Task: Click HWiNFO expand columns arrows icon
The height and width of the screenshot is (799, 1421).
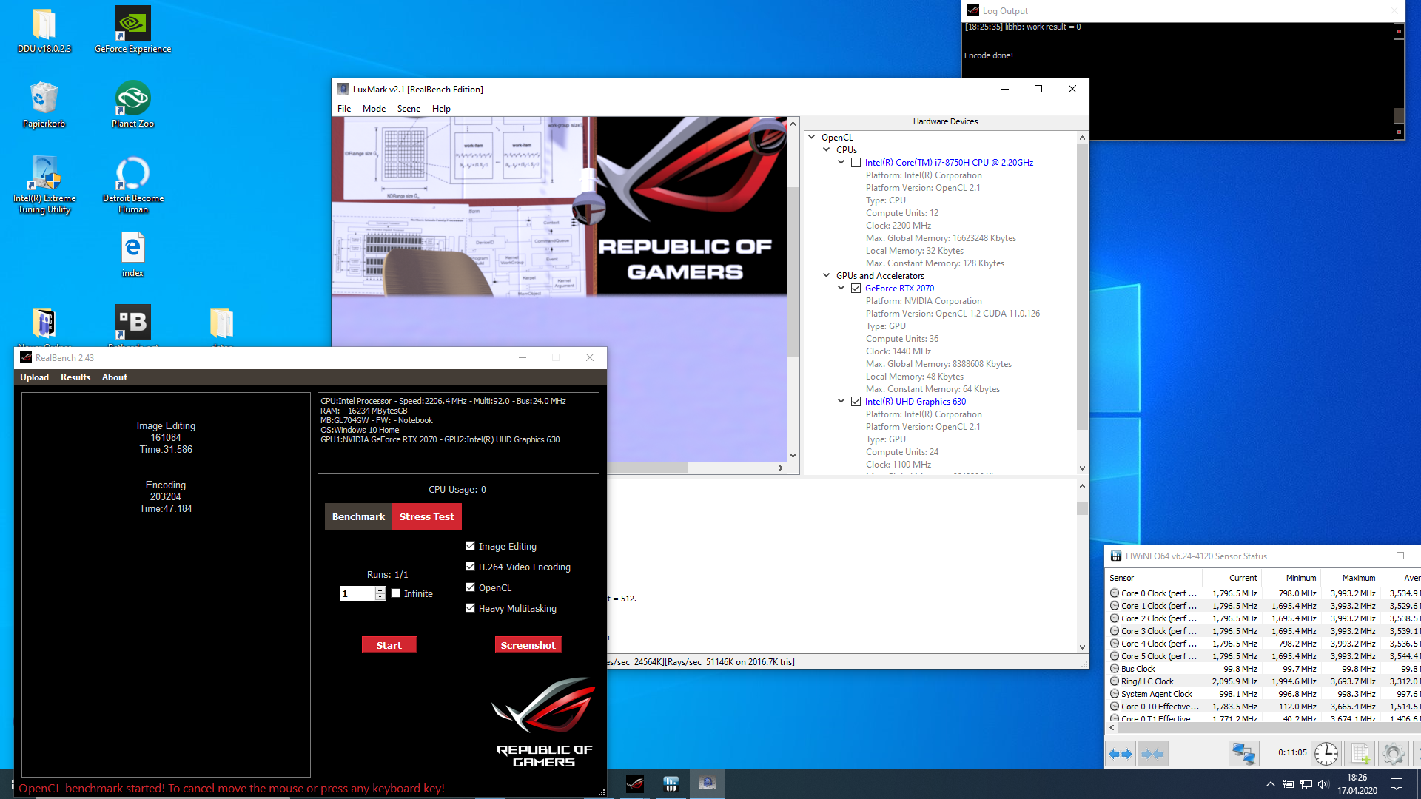Action: [1121, 754]
